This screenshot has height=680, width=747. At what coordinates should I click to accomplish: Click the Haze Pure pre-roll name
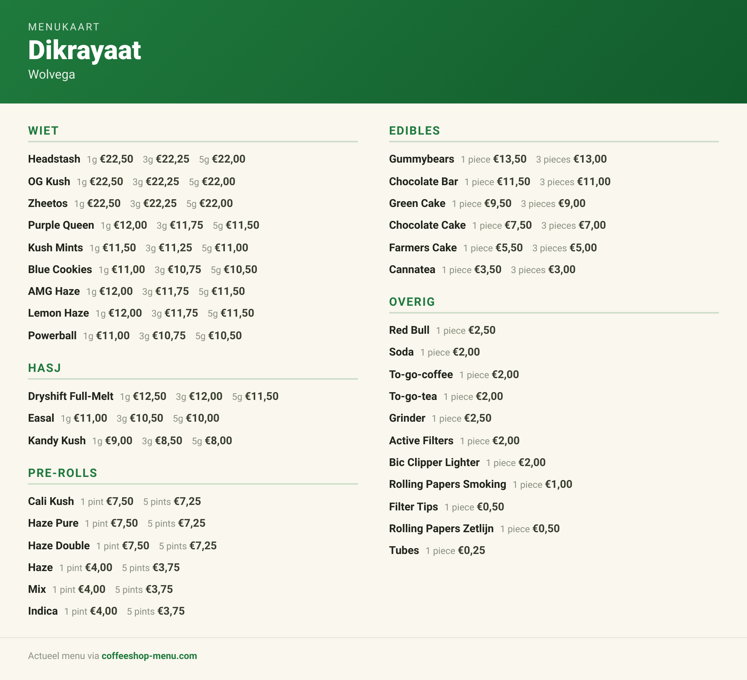[x=53, y=523]
